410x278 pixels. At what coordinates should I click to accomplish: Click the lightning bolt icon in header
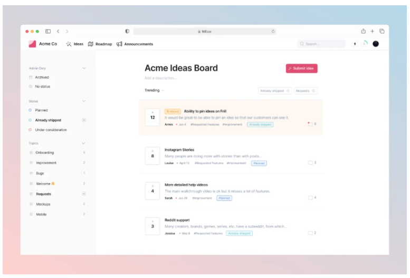tap(355, 44)
